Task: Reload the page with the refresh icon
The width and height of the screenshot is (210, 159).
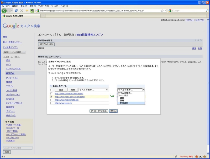Action: 16,11
